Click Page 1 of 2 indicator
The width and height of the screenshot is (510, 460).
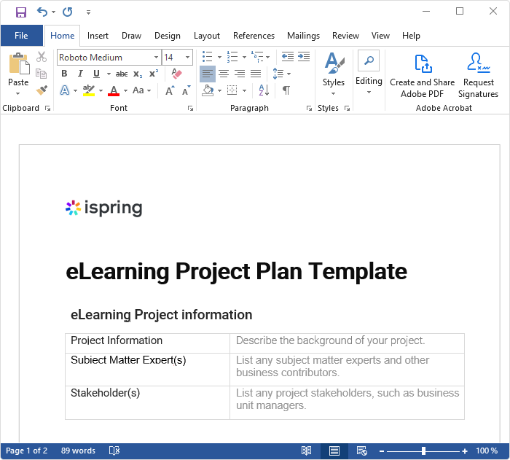(x=27, y=451)
